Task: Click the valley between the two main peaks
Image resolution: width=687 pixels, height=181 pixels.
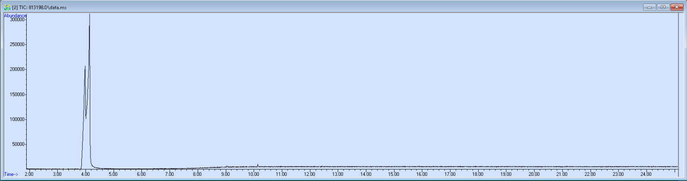Action: (x=86, y=118)
